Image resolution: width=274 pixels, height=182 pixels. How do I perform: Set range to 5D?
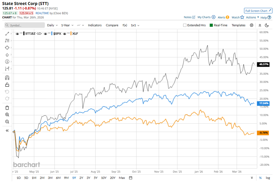pyautogui.click(x=26, y=178)
